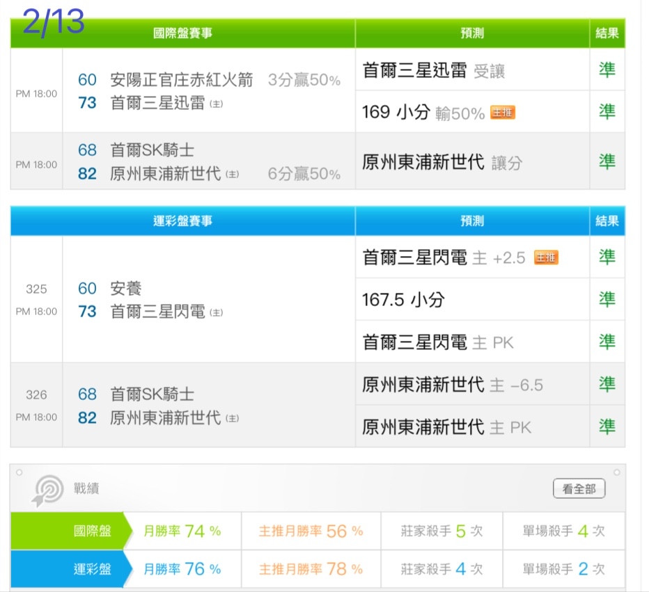This screenshot has height=592, width=649.
Task: Click the prediction 167.5 小分
Action: point(404,300)
